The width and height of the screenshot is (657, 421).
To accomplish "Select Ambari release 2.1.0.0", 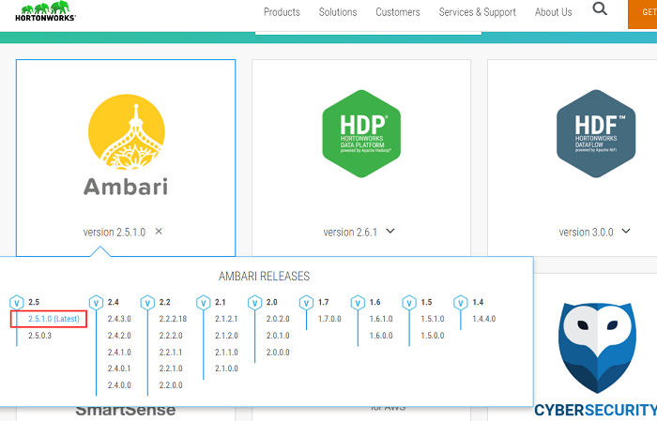I will pyautogui.click(x=226, y=368).
